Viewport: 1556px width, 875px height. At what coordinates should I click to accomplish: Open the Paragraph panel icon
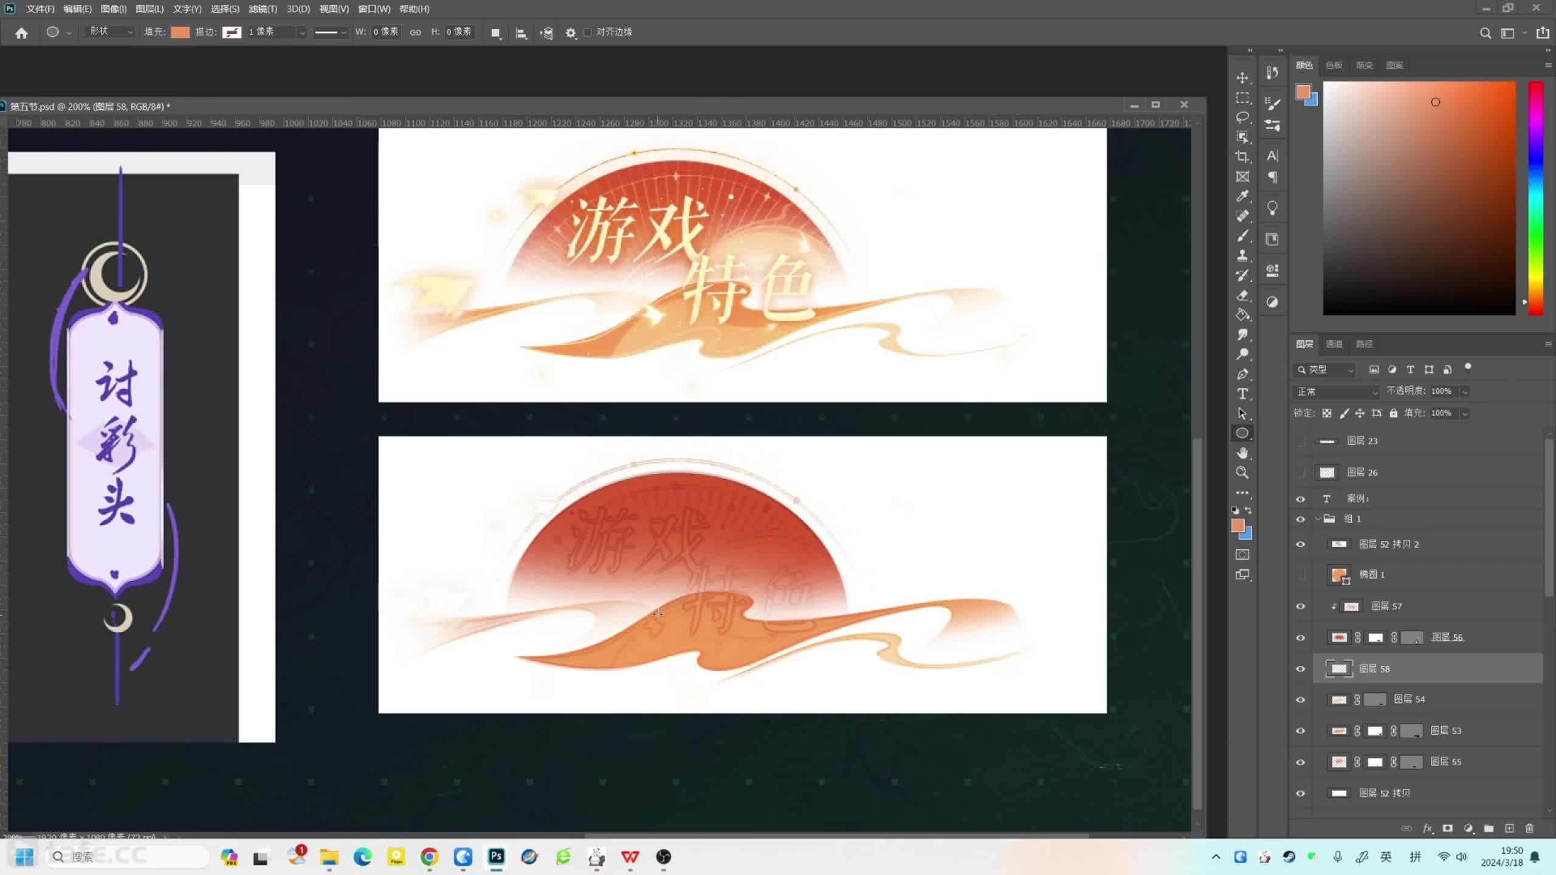pos(1272,177)
